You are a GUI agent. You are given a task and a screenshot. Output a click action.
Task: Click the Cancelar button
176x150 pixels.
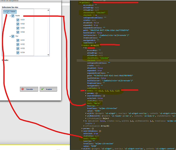coord(29,89)
